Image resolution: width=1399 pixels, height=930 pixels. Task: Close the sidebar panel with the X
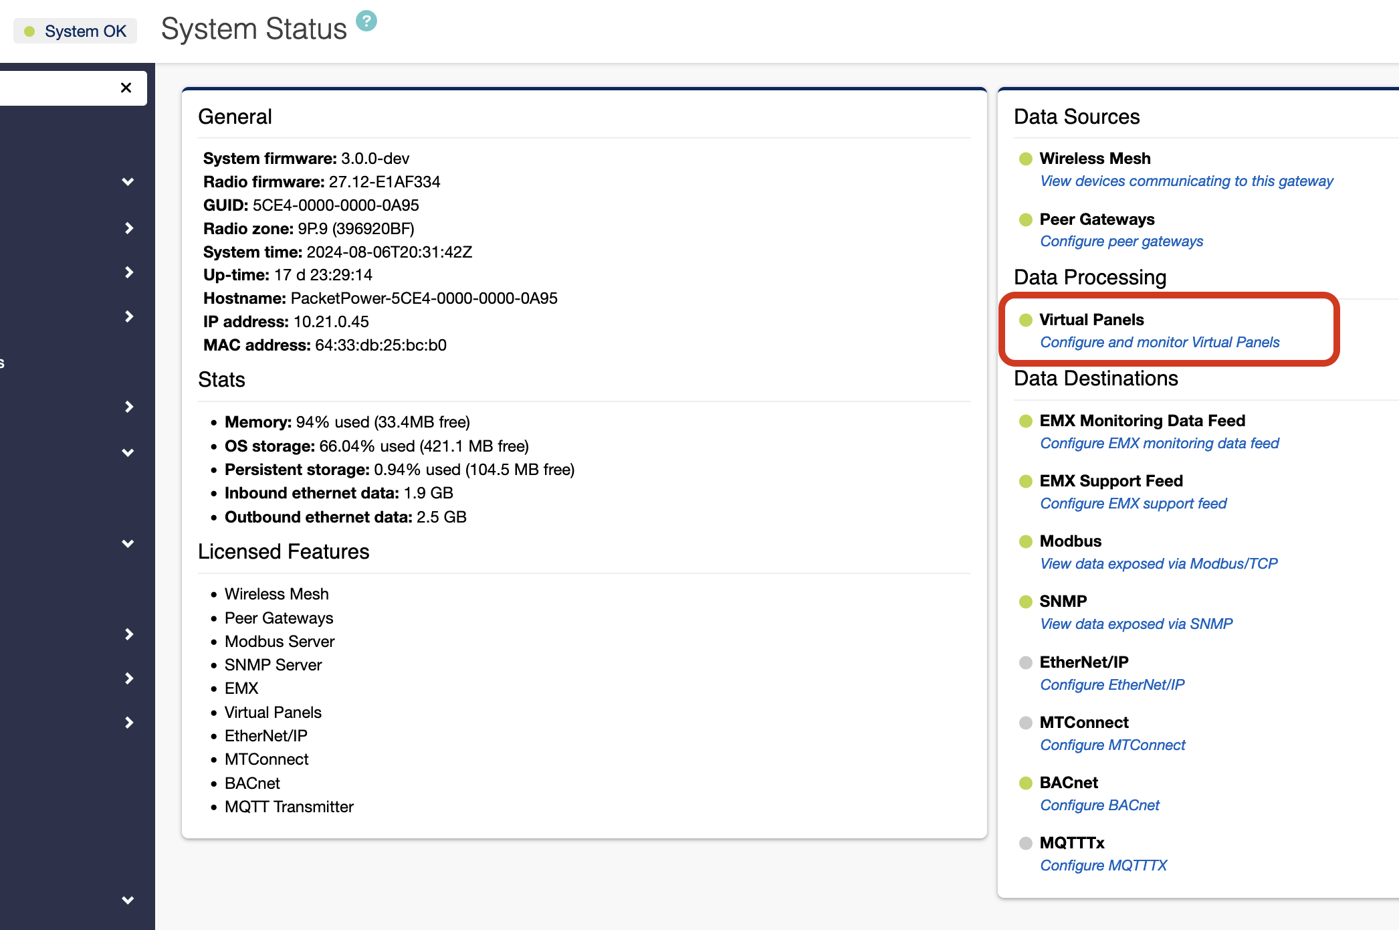coord(126,88)
